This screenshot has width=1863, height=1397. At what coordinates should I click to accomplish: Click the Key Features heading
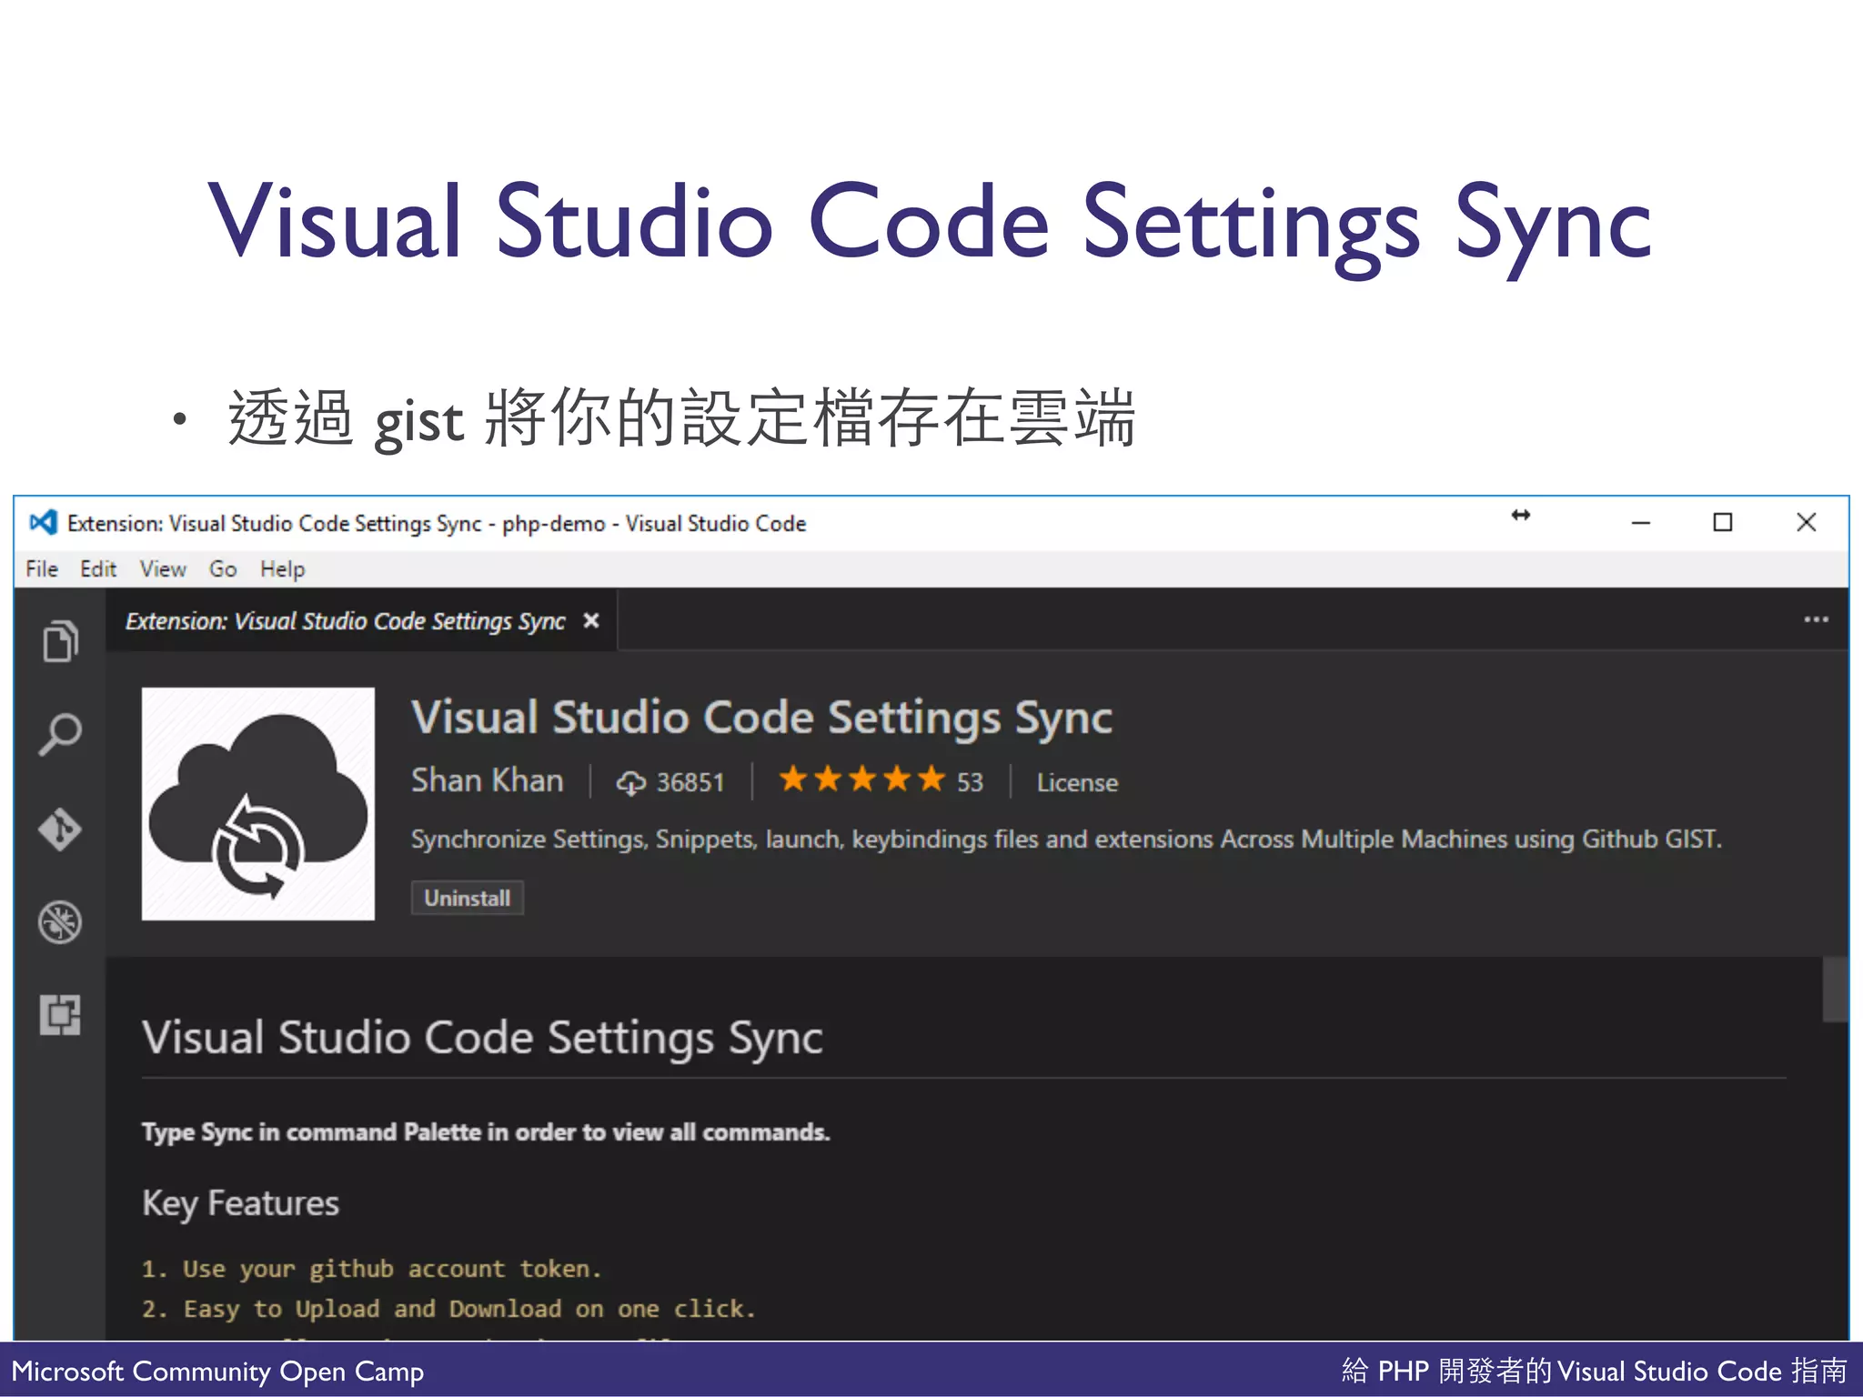click(241, 1203)
